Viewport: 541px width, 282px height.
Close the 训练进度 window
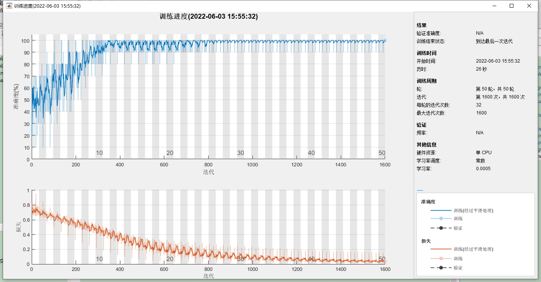529,6
